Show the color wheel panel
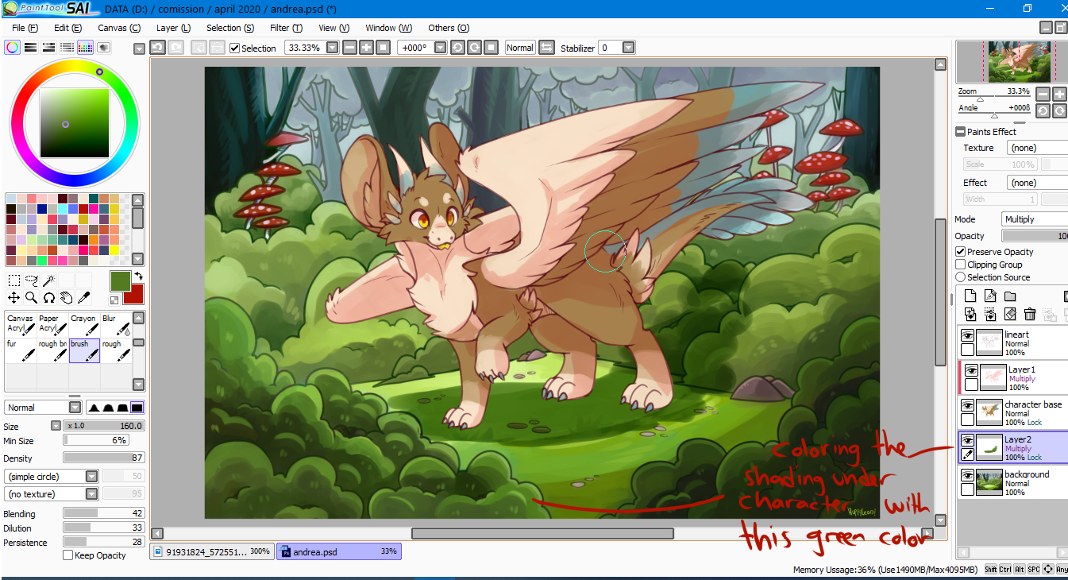The image size is (1068, 580). pos(12,48)
